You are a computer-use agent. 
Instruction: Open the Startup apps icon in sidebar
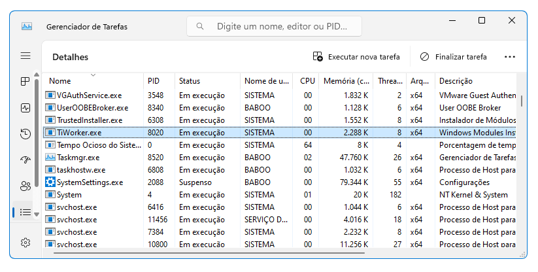tap(25, 160)
